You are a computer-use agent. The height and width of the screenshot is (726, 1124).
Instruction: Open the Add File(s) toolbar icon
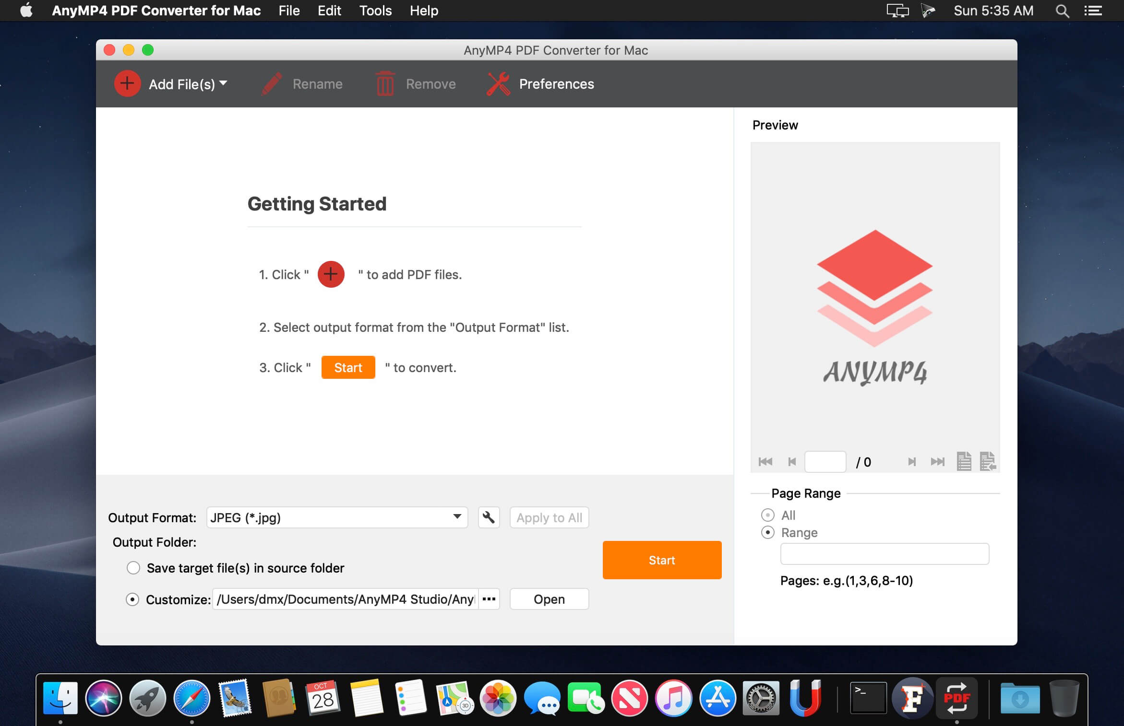click(x=126, y=83)
